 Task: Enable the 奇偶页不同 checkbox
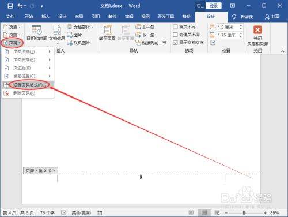pyautogui.click(x=175, y=35)
